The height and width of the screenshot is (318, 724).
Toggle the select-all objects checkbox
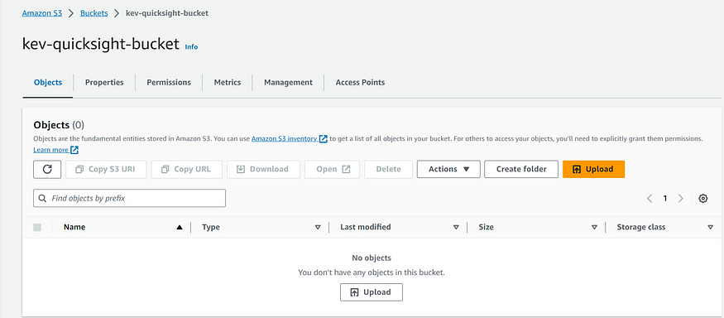click(37, 227)
